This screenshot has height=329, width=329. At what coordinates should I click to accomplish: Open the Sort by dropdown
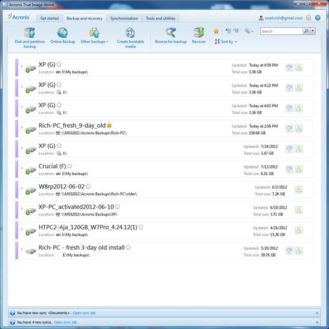tap(229, 41)
